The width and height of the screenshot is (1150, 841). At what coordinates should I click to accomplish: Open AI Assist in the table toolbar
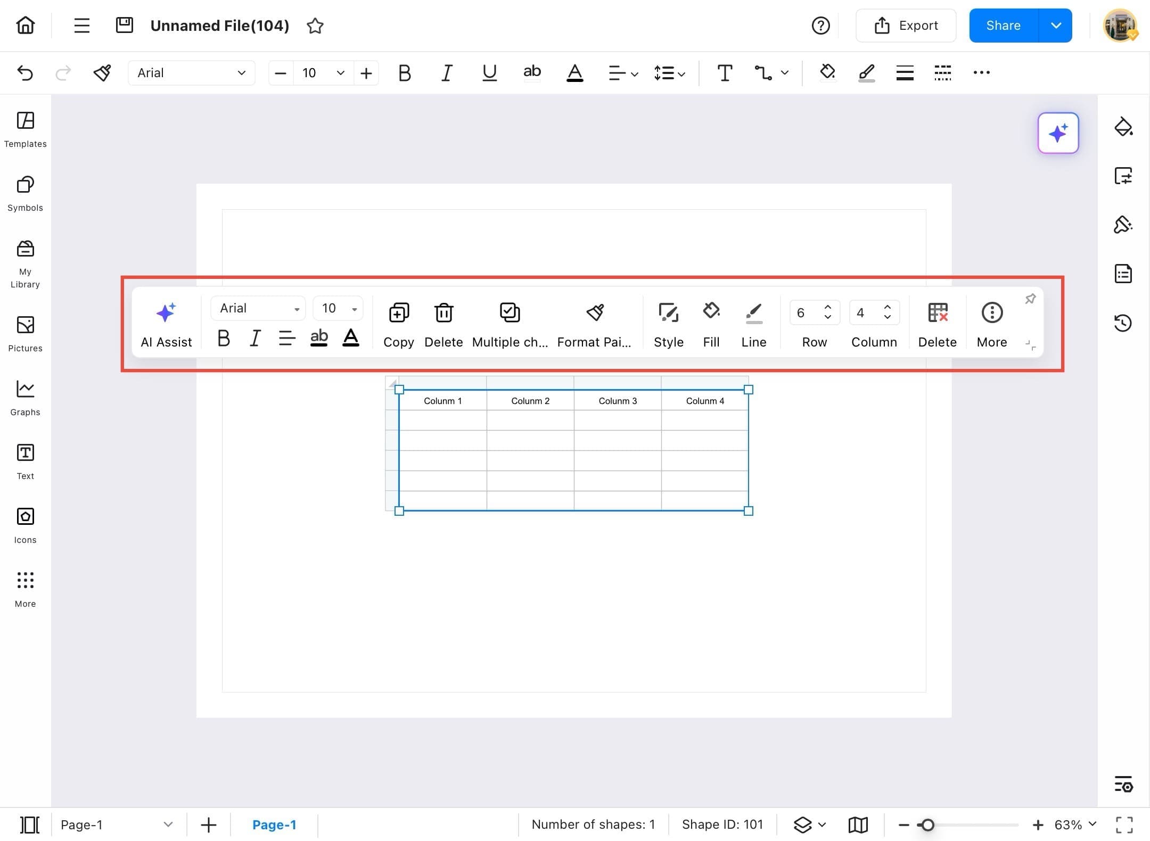tap(166, 322)
